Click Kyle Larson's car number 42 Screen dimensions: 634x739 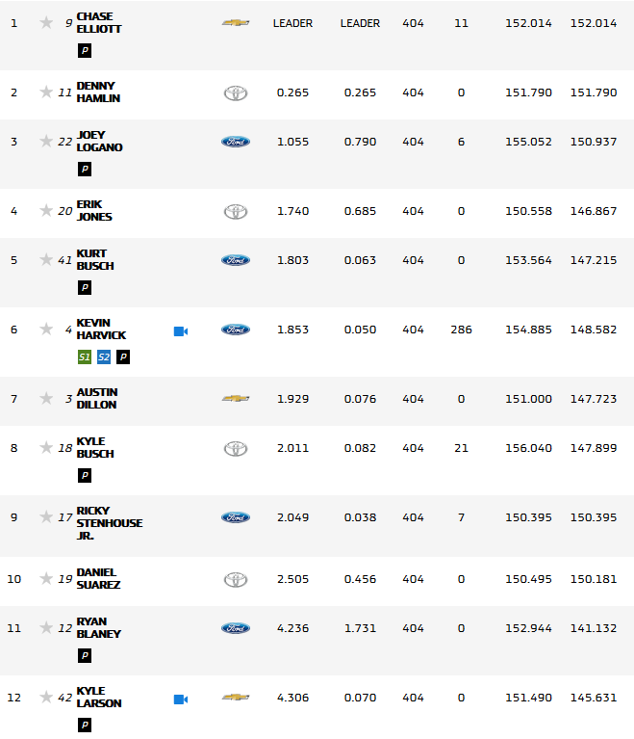coord(65,697)
